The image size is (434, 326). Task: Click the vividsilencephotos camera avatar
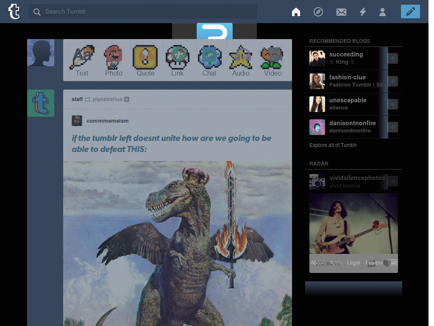pos(317,182)
